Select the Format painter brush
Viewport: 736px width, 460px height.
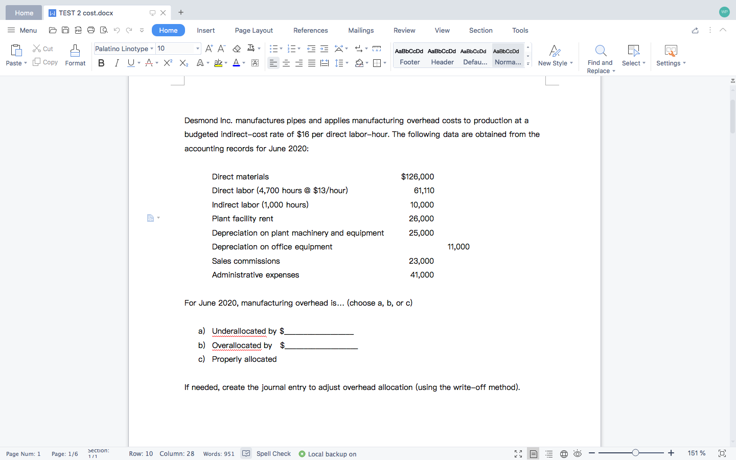click(75, 55)
